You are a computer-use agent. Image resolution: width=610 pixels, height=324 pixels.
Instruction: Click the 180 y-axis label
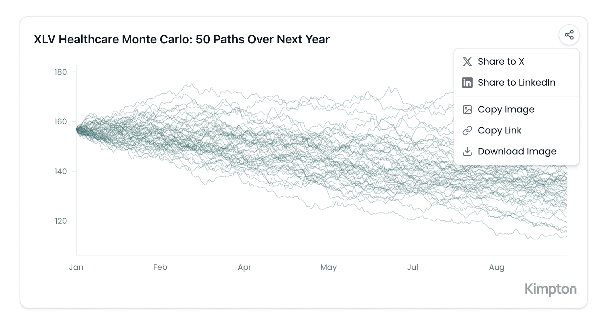60,72
